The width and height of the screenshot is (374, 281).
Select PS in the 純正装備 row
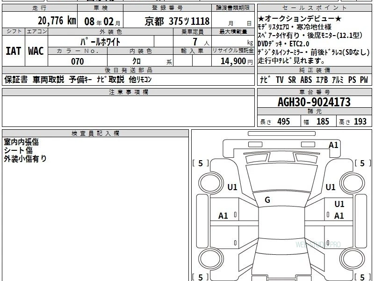(x=352, y=80)
